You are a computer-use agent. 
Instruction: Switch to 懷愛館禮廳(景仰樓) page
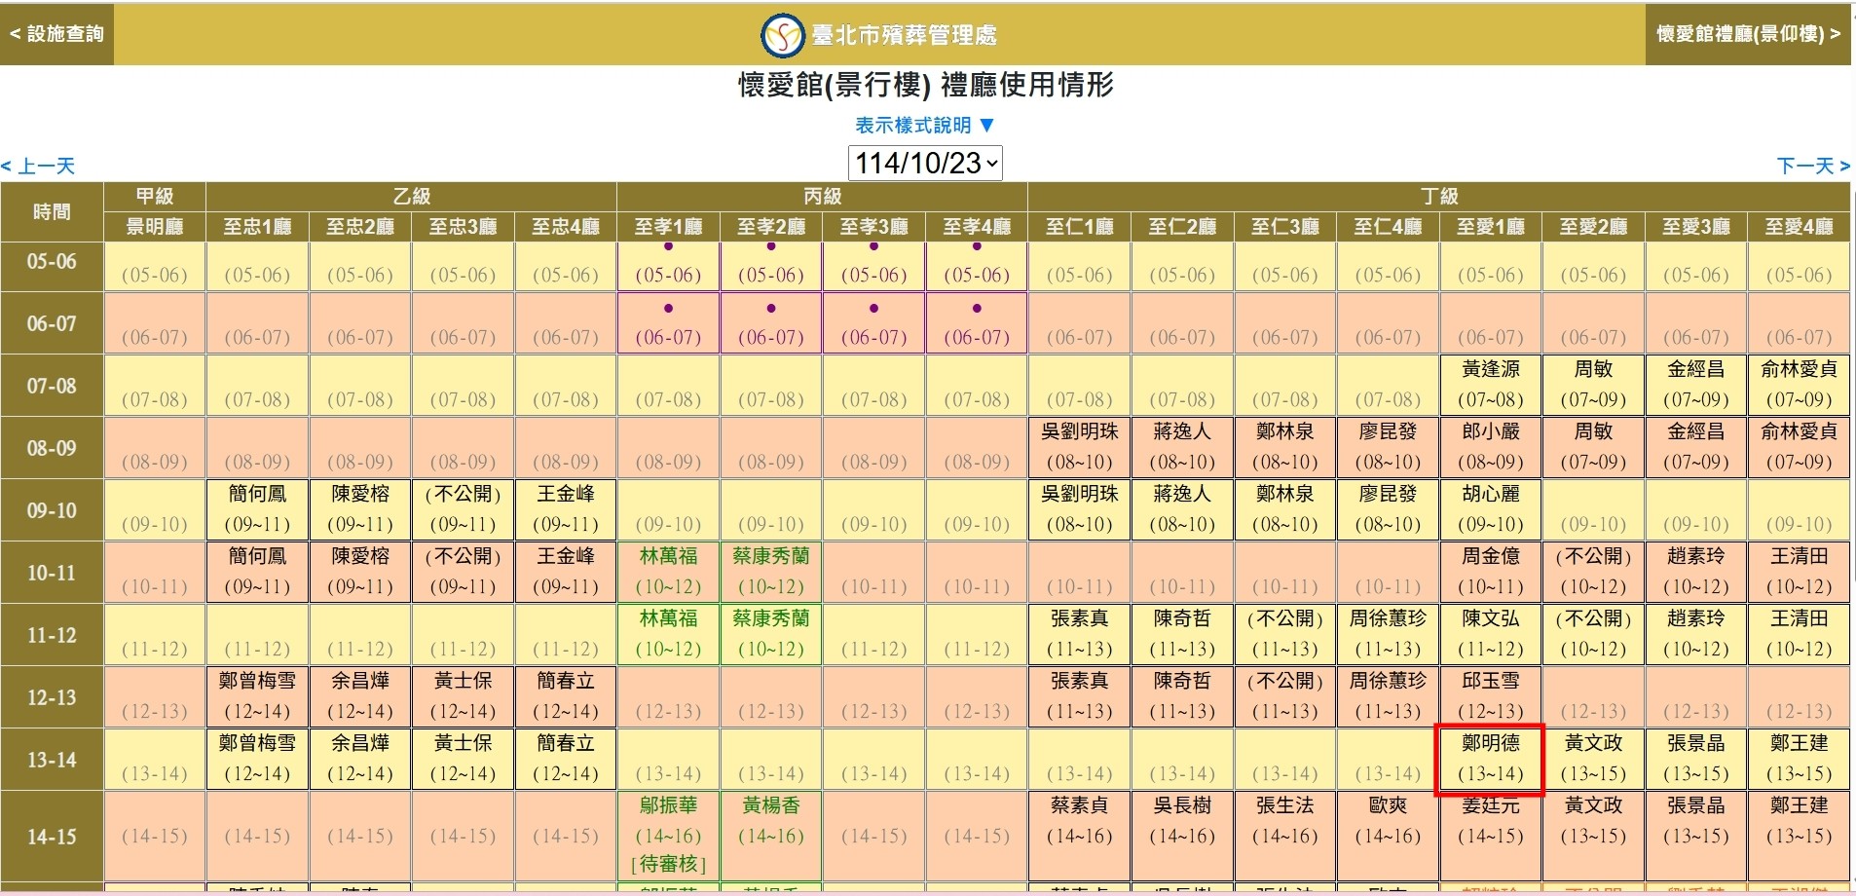pyautogui.click(x=1748, y=34)
